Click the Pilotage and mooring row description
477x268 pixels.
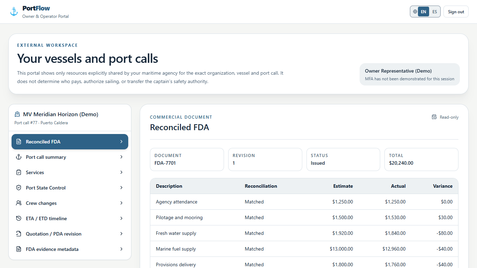click(179, 217)
